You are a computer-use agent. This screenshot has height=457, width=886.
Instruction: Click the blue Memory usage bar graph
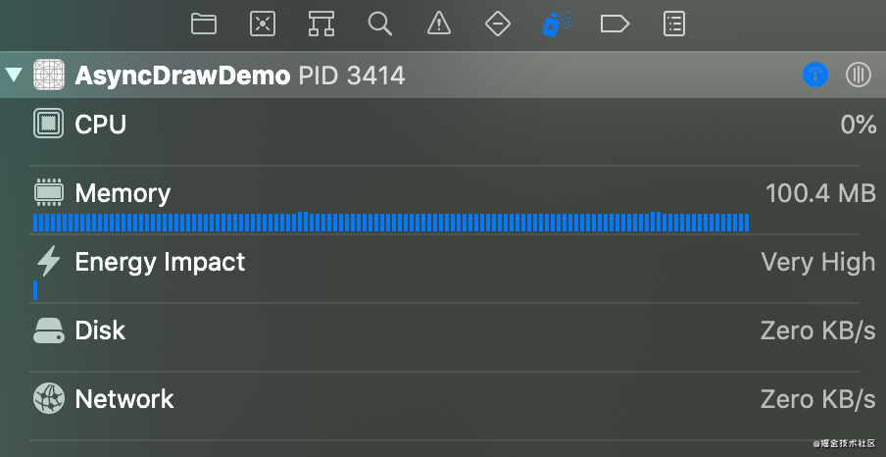[x=391, y=223]
